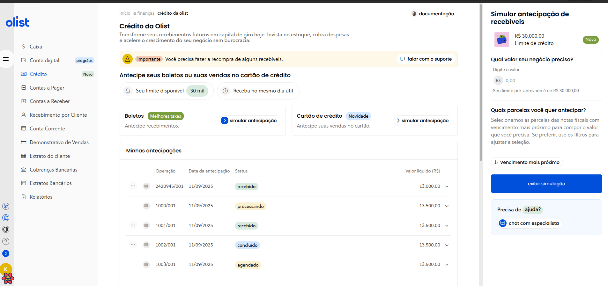Open more options for operation 1001/001

point(133,225)
